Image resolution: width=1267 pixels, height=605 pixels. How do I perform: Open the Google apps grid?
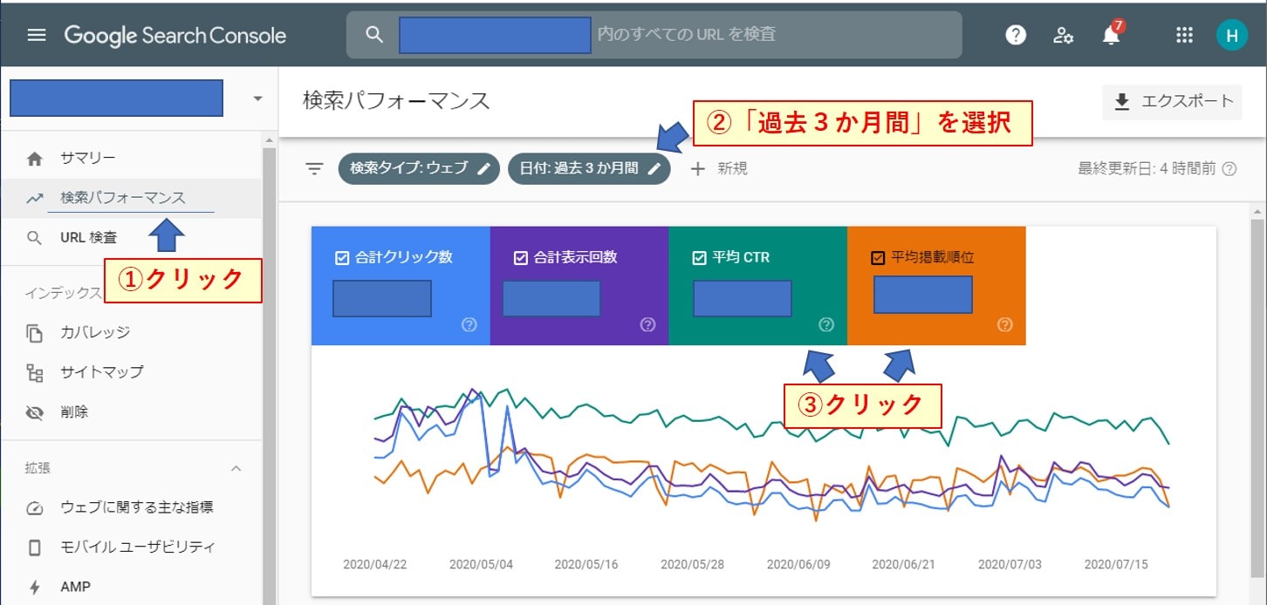1184,35
